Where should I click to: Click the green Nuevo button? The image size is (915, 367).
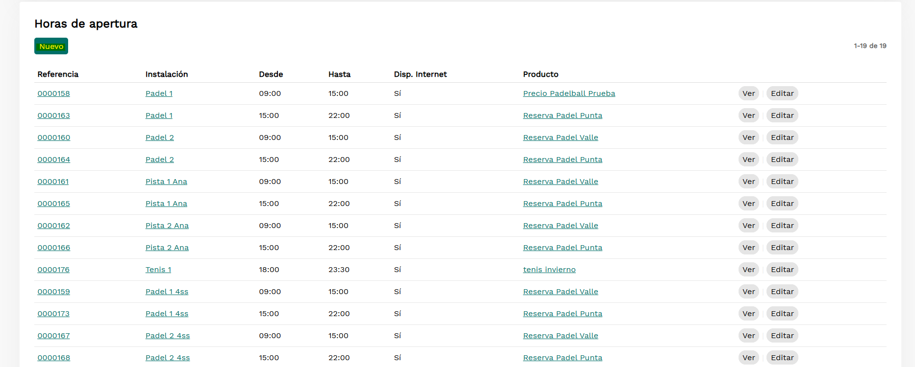51,46
